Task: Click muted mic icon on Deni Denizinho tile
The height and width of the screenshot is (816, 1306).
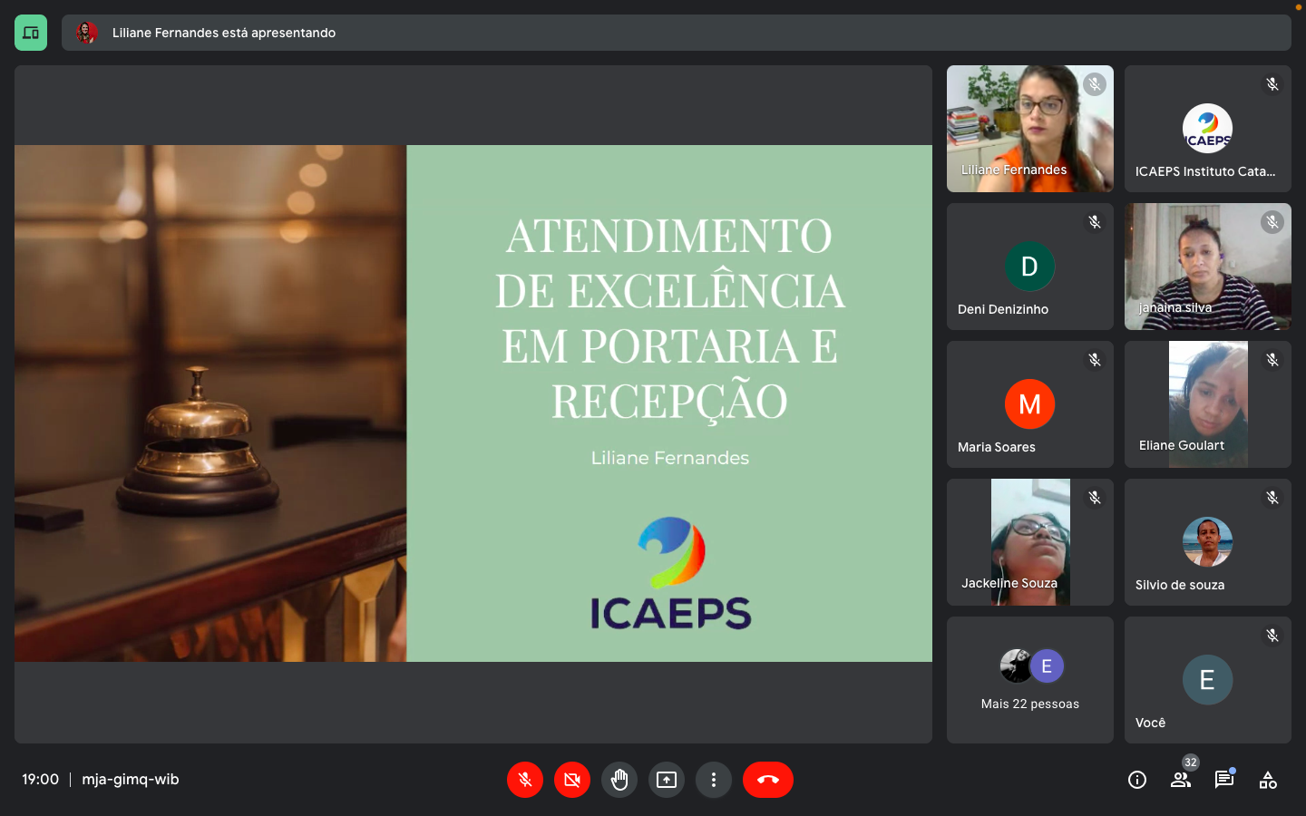Action: (x=1095, y=222)
